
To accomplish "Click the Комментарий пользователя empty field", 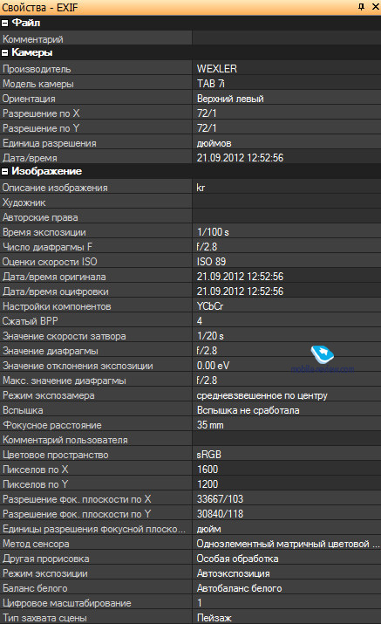I will (286, 440).
